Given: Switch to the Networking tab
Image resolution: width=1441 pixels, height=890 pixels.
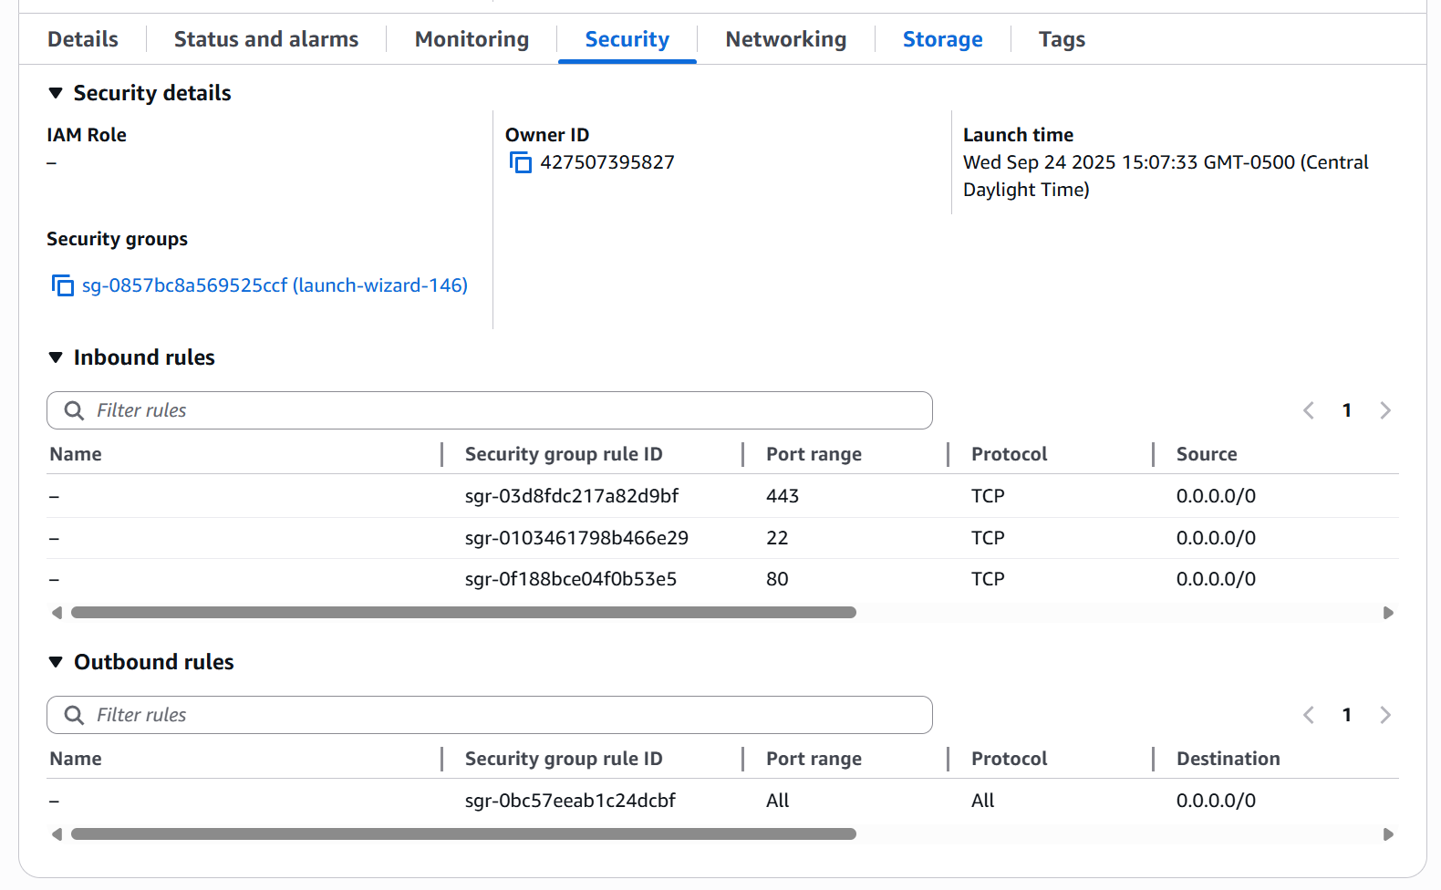Looking at the screenshot, I should point(785,39).
